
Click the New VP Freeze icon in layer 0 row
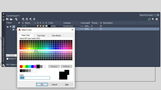click(101, 26)
